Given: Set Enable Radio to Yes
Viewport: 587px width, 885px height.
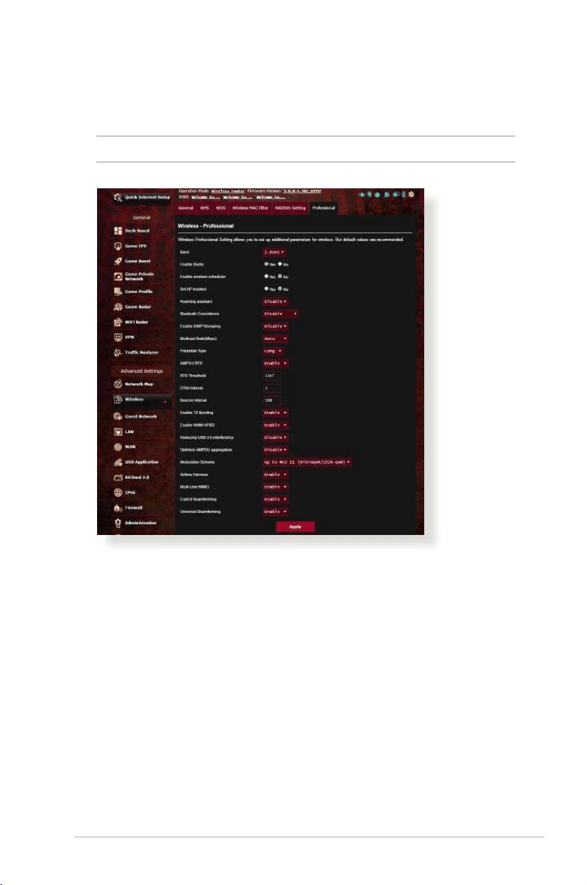Looking at the screenshot, I should click(267, 264).
